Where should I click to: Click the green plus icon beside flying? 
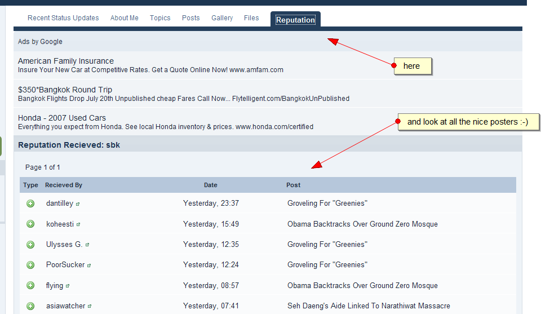pyautogui.click(x=30, y=286)
